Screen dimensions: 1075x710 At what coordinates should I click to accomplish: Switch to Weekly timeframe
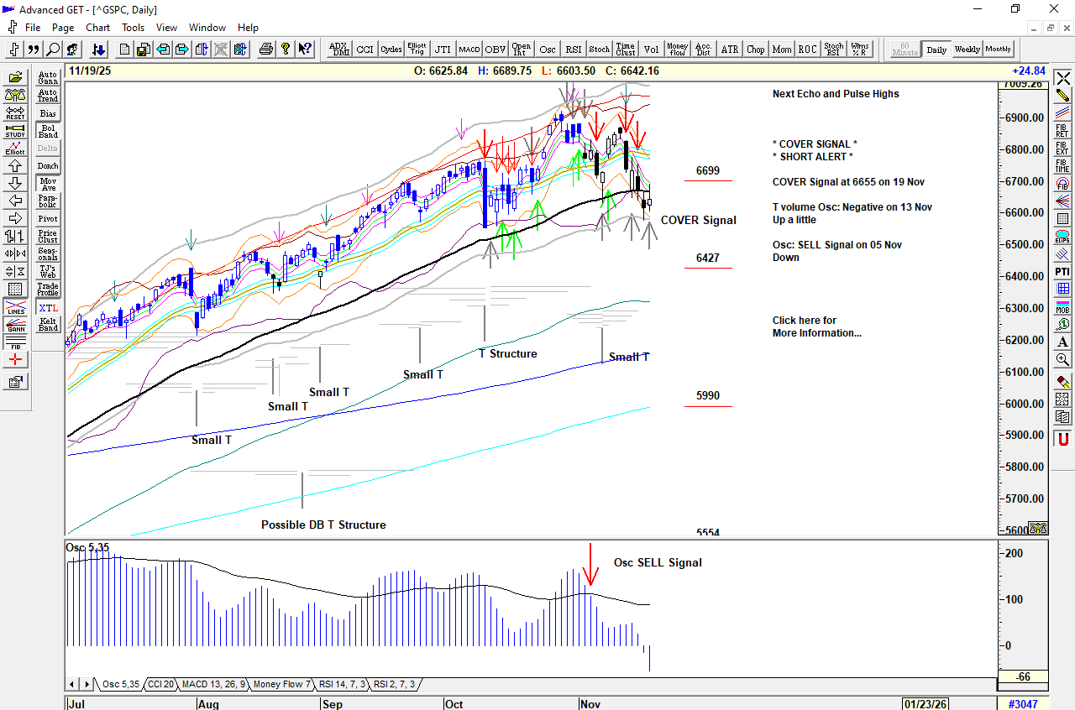click(x=967, y=50)
